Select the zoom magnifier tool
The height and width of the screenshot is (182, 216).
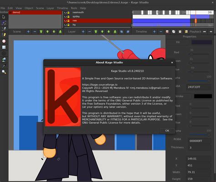pos(4,72)
